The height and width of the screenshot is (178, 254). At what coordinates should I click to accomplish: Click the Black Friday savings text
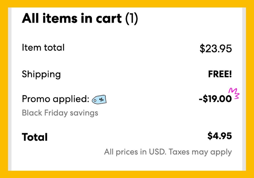click(60, 113)
